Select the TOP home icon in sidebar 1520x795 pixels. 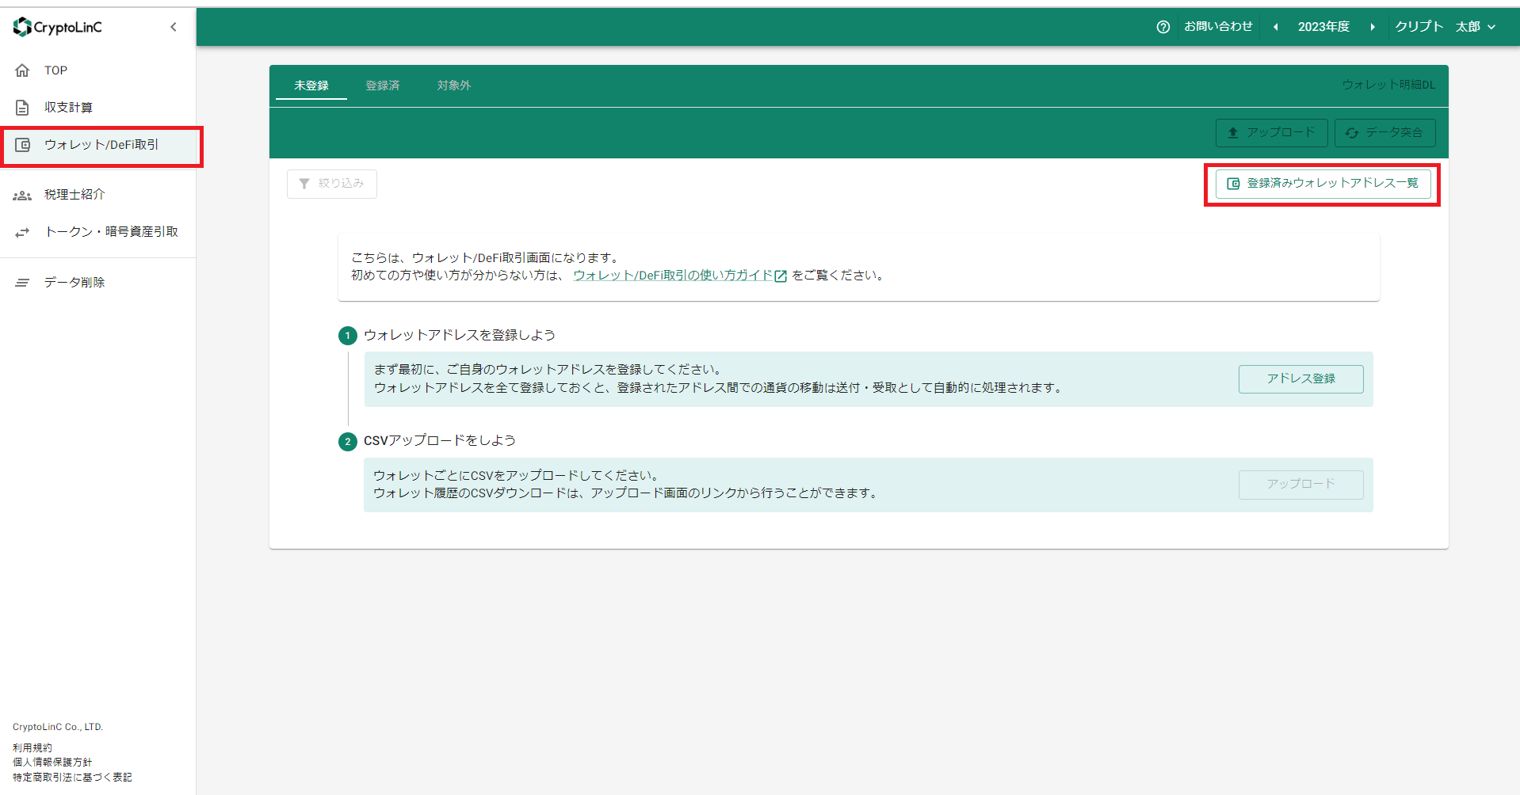click(x=22, y=70)
